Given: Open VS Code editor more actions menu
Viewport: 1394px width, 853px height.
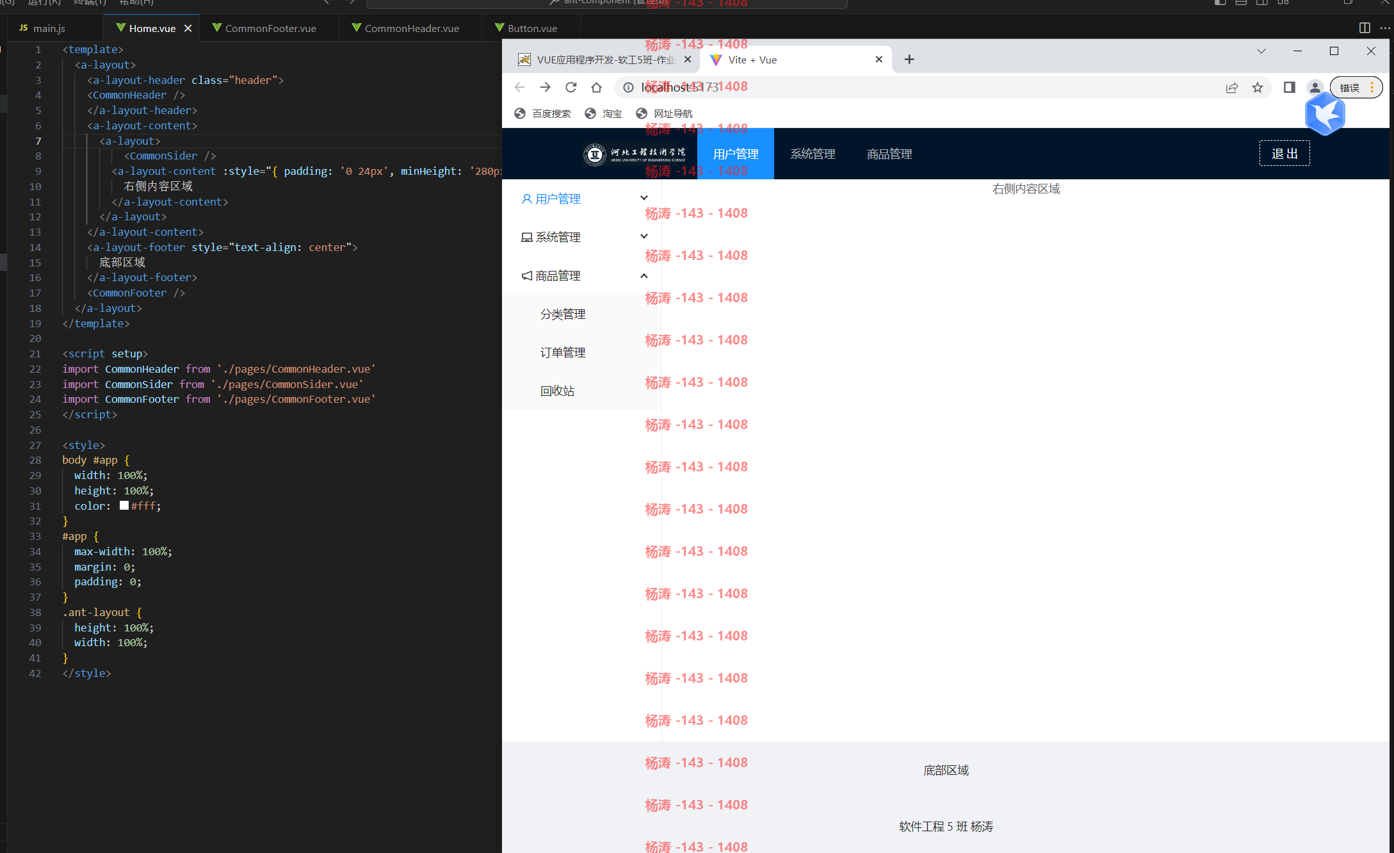Looking at the screenshot, I should point(1385,28).
